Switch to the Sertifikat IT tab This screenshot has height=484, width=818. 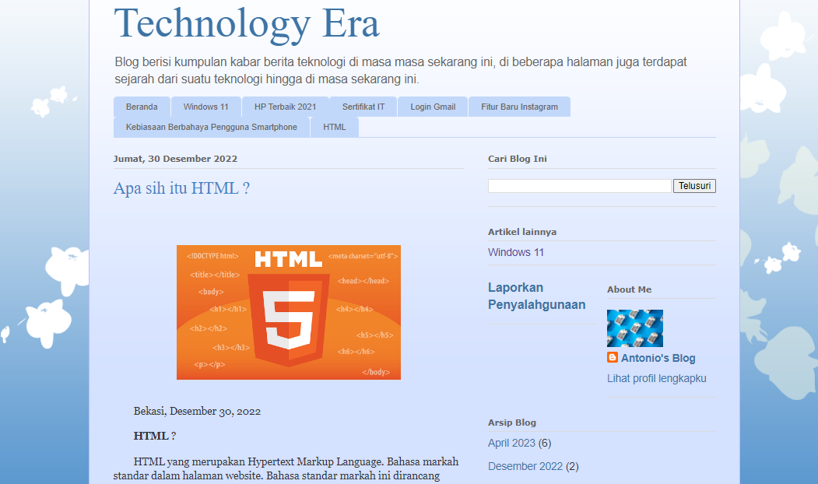point(363,107)
